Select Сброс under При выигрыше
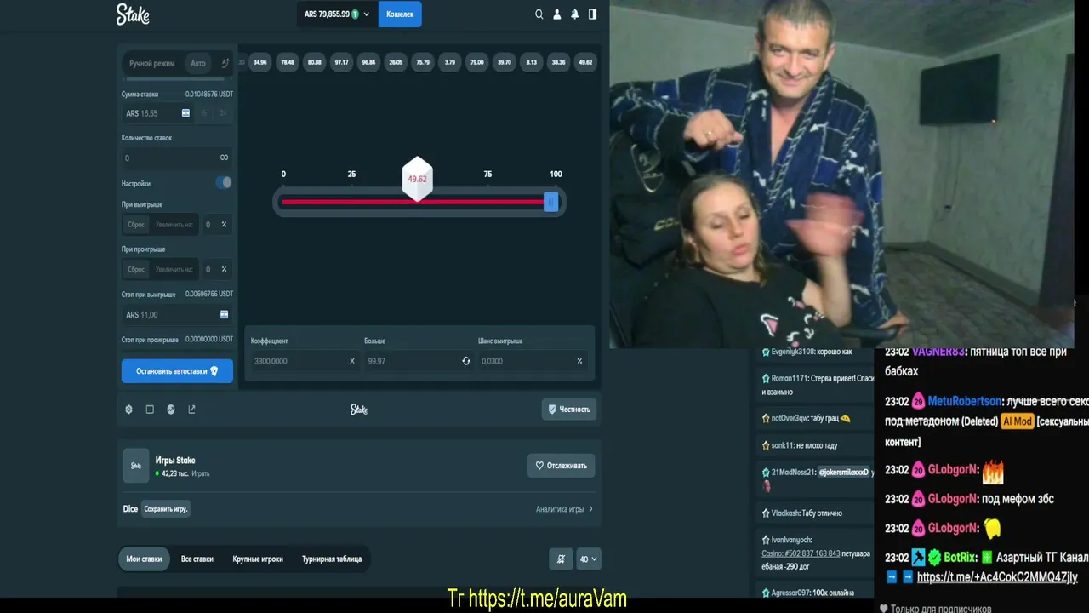The width and height of the screenshot is (1089, 613). [136, 225]
